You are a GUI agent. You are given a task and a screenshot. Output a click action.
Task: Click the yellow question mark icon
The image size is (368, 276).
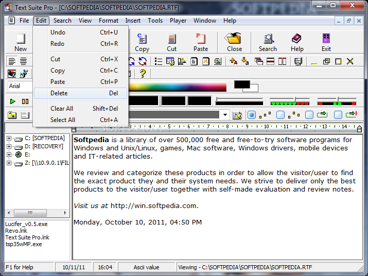[143, 74]
